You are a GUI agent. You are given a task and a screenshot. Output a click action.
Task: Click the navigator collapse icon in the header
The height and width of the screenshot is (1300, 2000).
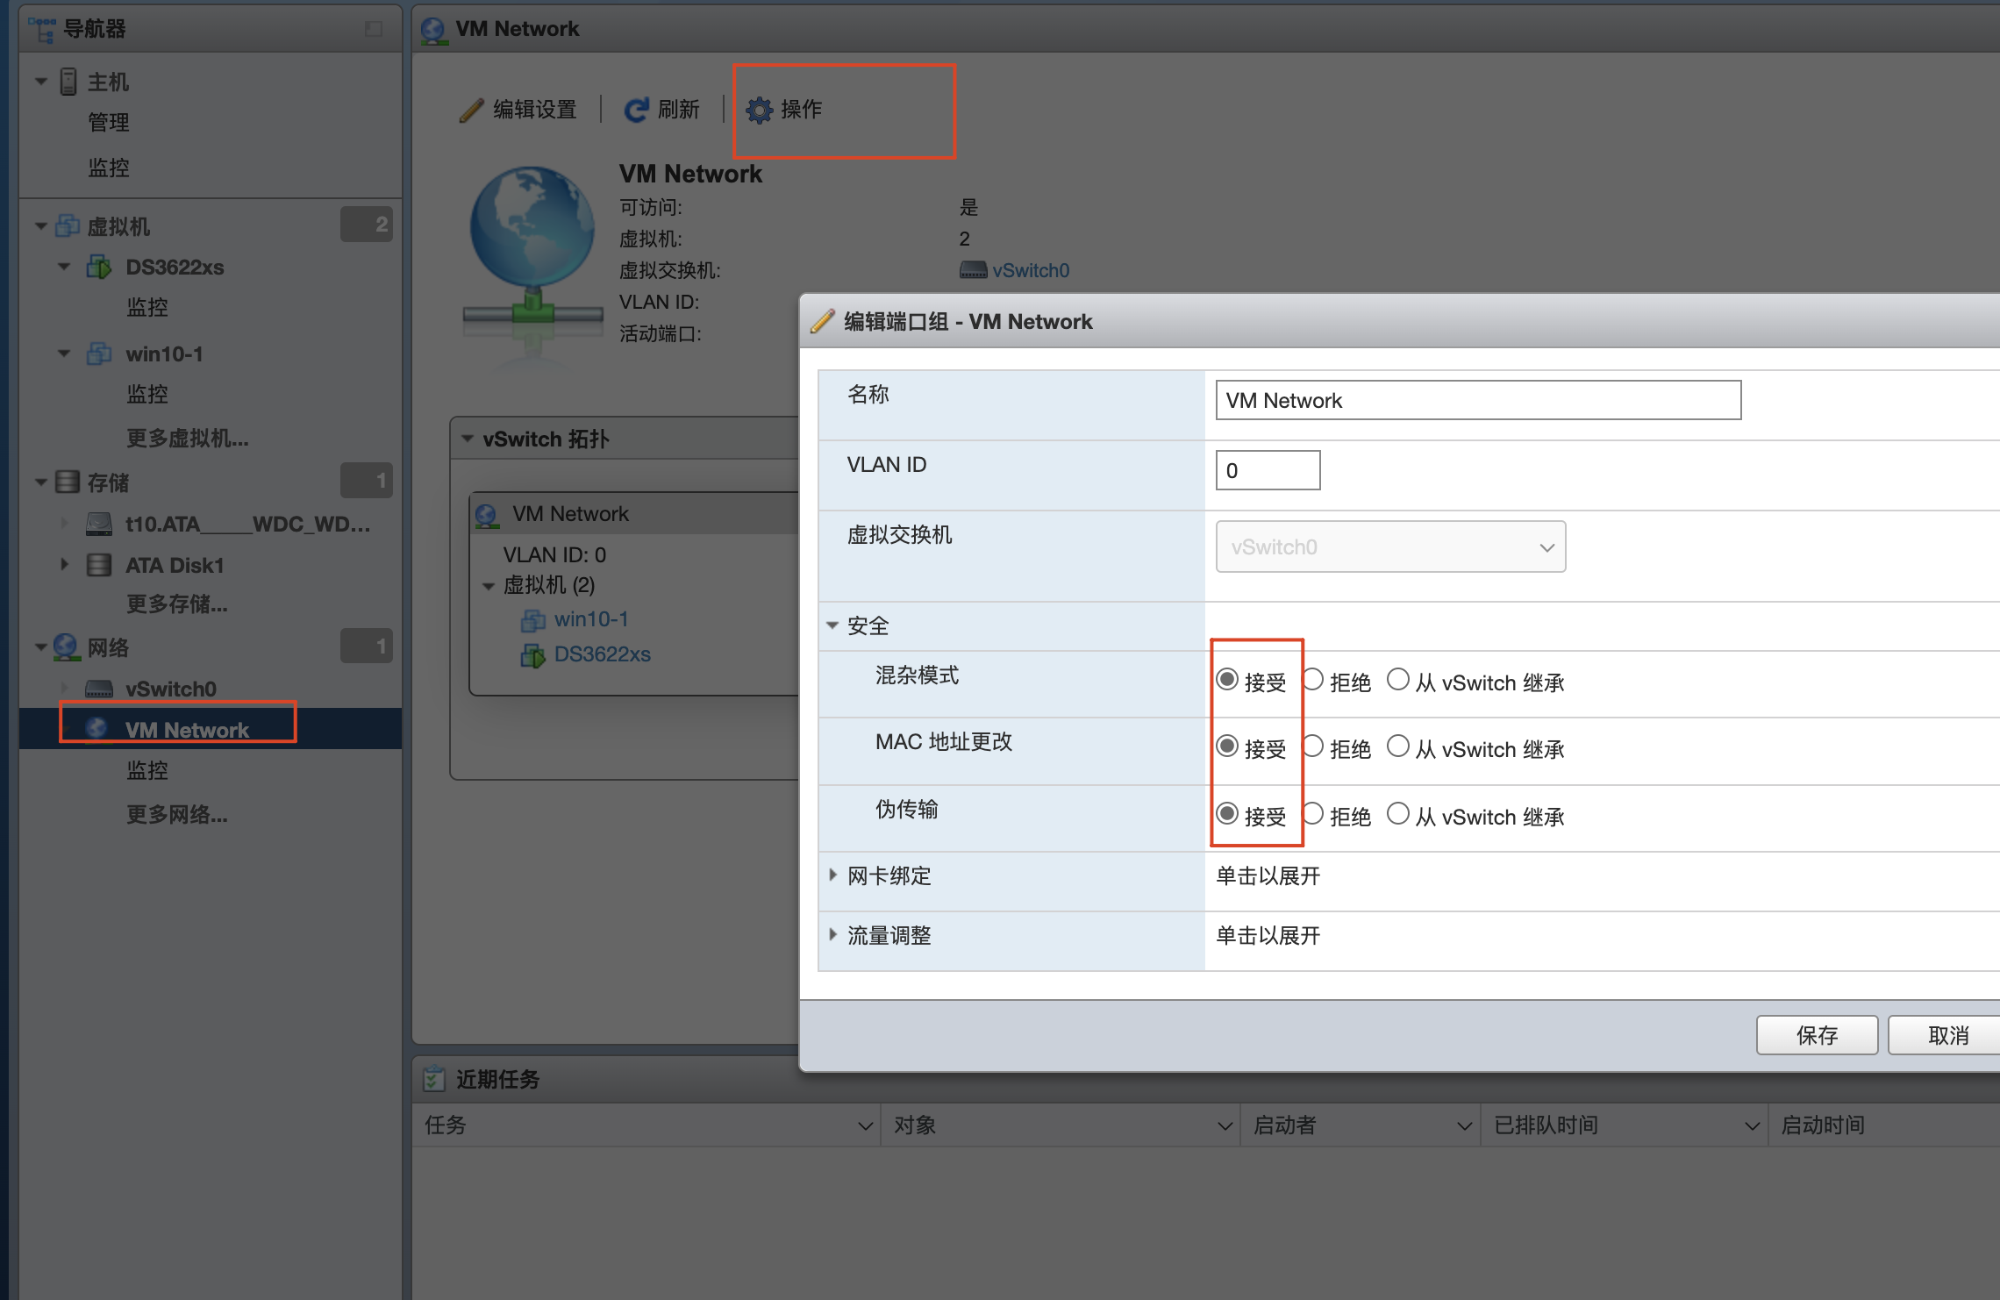click(374, 29)
